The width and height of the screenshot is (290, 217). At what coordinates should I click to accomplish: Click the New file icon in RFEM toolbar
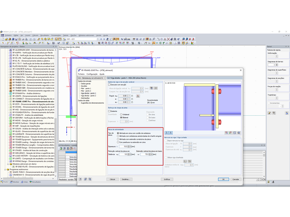(3, 39)
